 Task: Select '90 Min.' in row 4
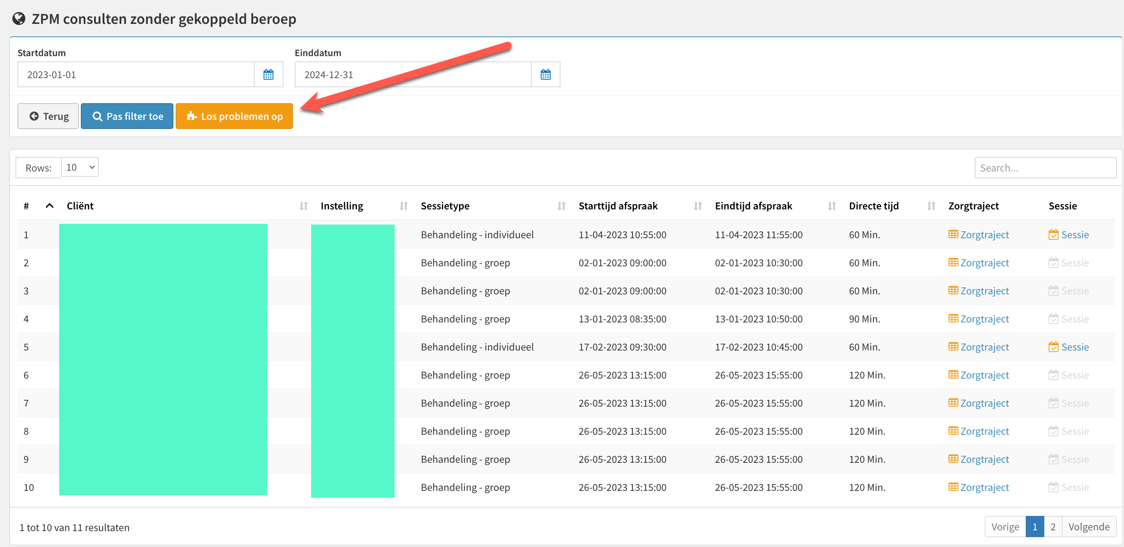click(864, 319)
